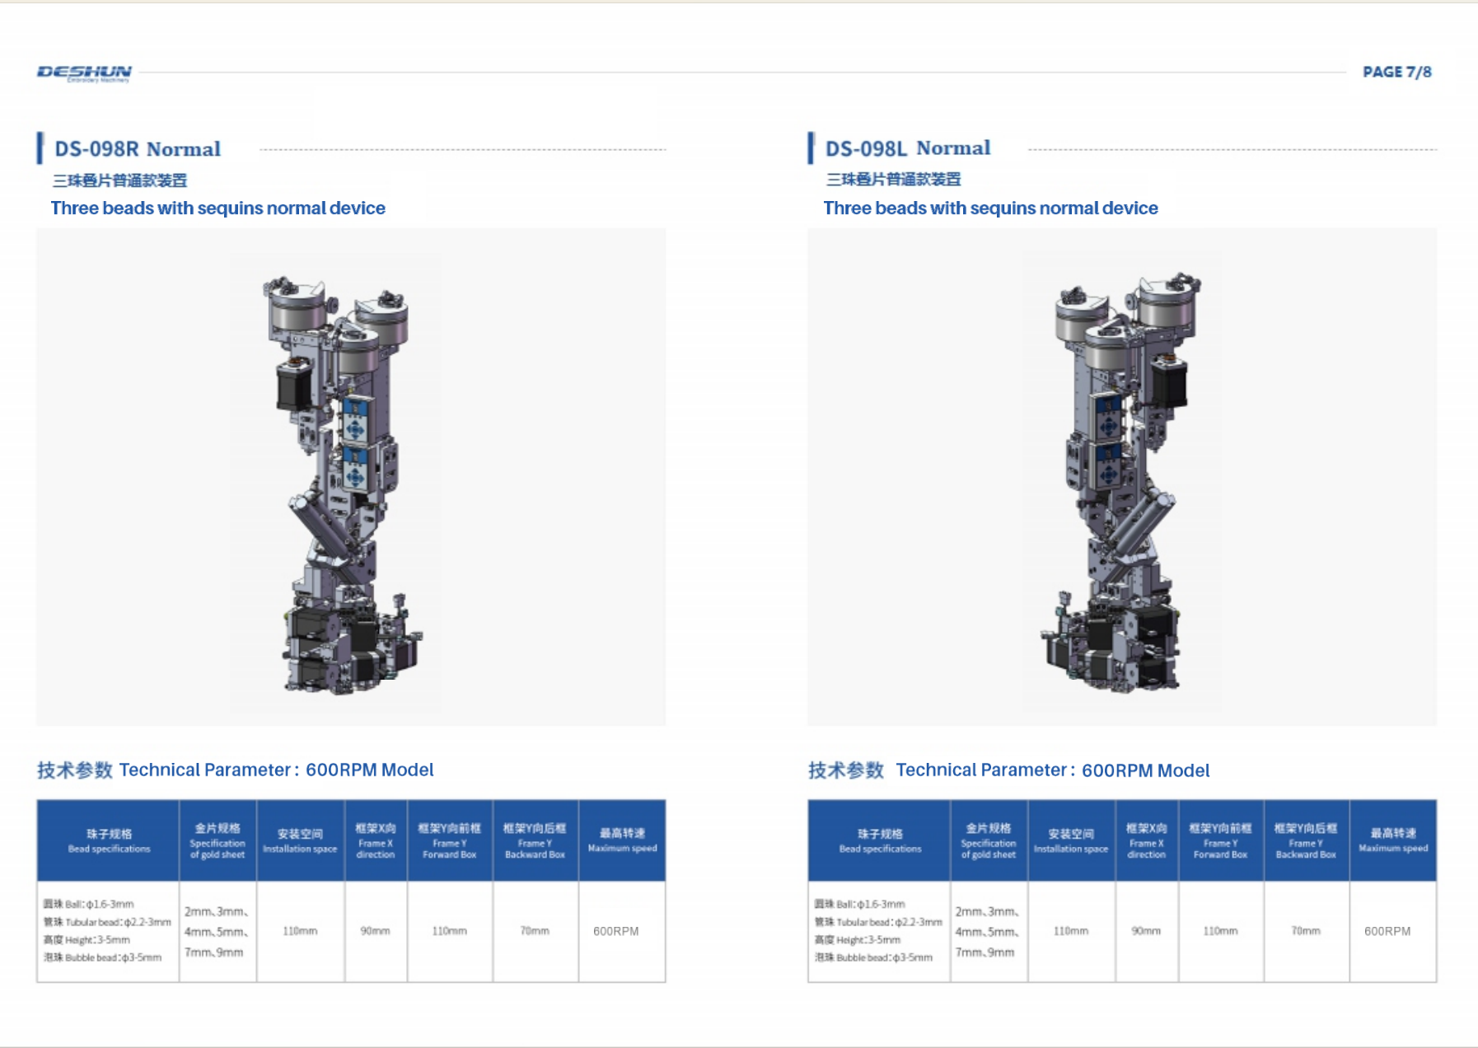This screenshot has height=1048, width=1478.
Task: Click the DESHUN logo
Action: click(84, 73)
